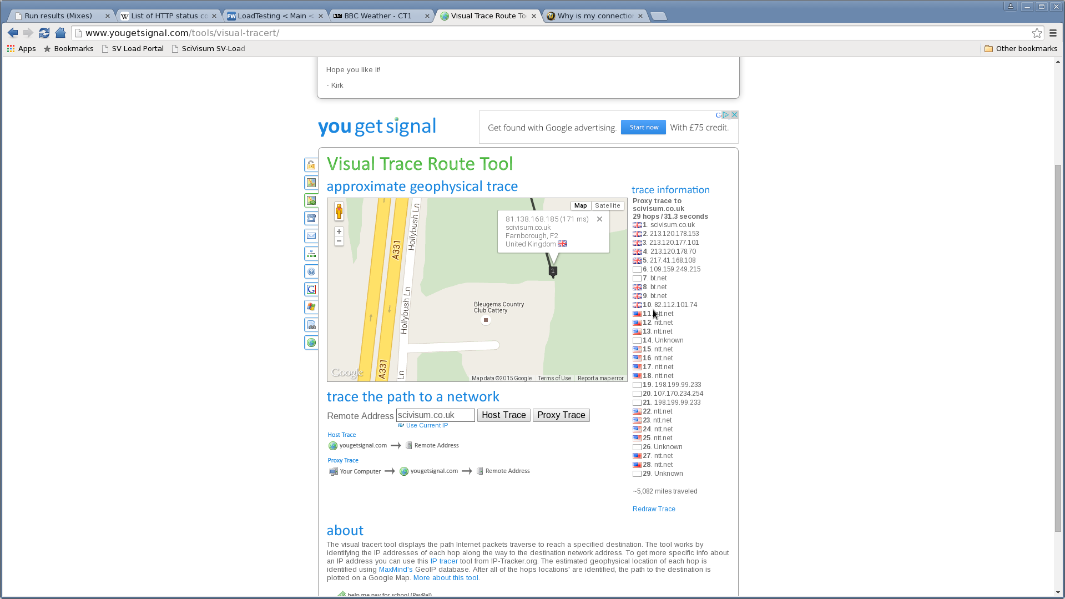The height and width of the screenshot is (599, 1065).
Task: Close the map info popup for 81.138.168.185
Action: [599, 219]
